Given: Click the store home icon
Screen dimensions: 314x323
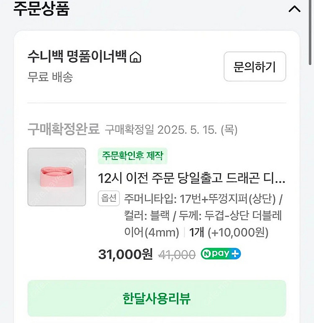Looking at the screenshot, I should pos(136,57).
